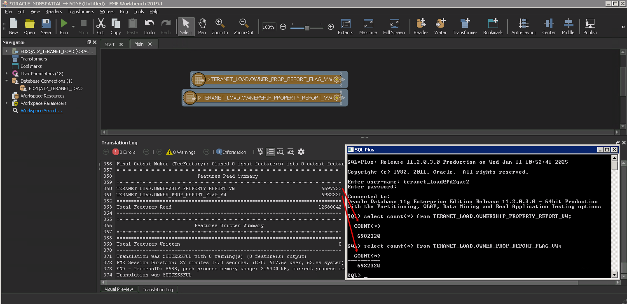Viewport: 627px width, 304px height.
Task: Activate the Pan hand tool
Action: click(202, 26)
